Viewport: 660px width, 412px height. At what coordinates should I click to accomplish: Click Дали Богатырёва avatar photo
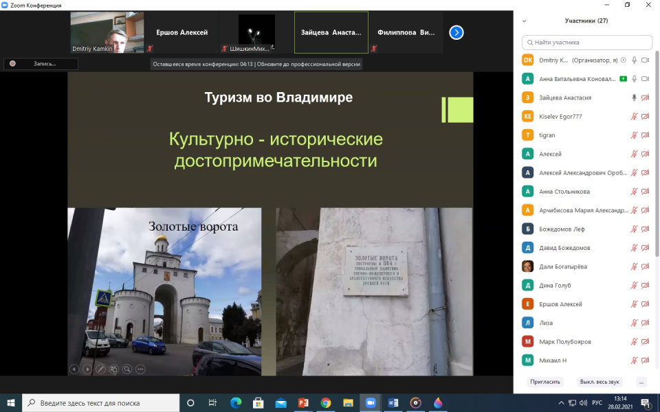click(x=528, y=266)
